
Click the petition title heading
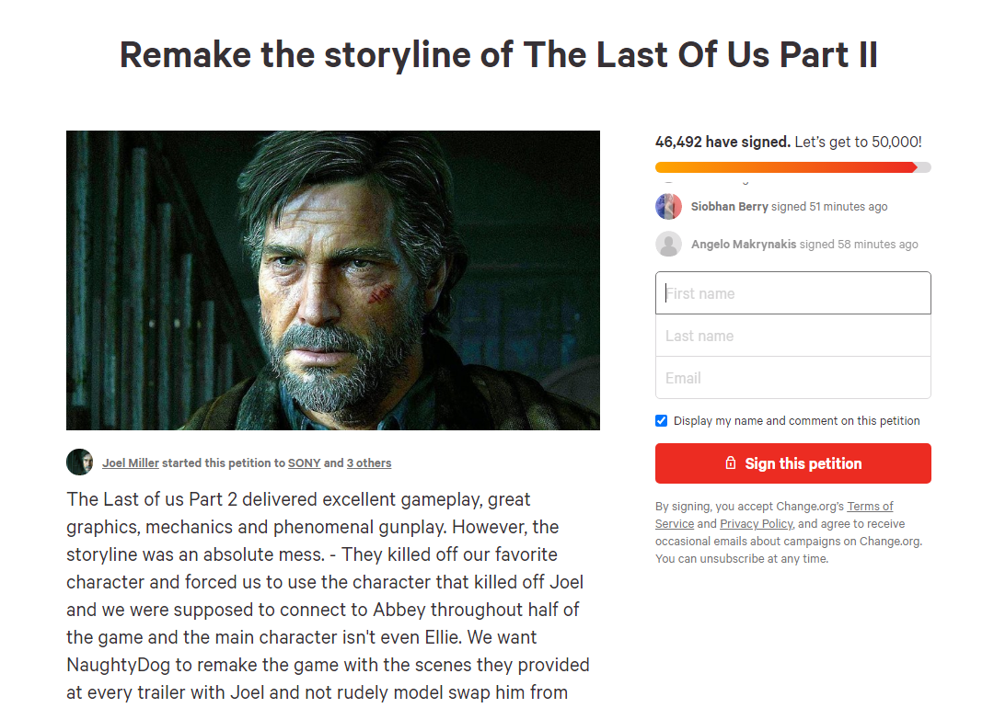pos(498,55)
